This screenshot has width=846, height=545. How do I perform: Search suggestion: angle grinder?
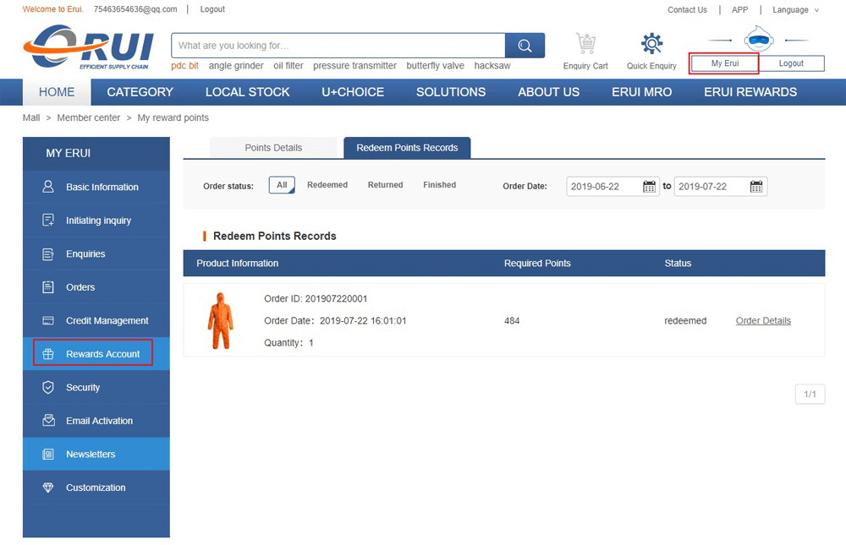coord(236,66)
